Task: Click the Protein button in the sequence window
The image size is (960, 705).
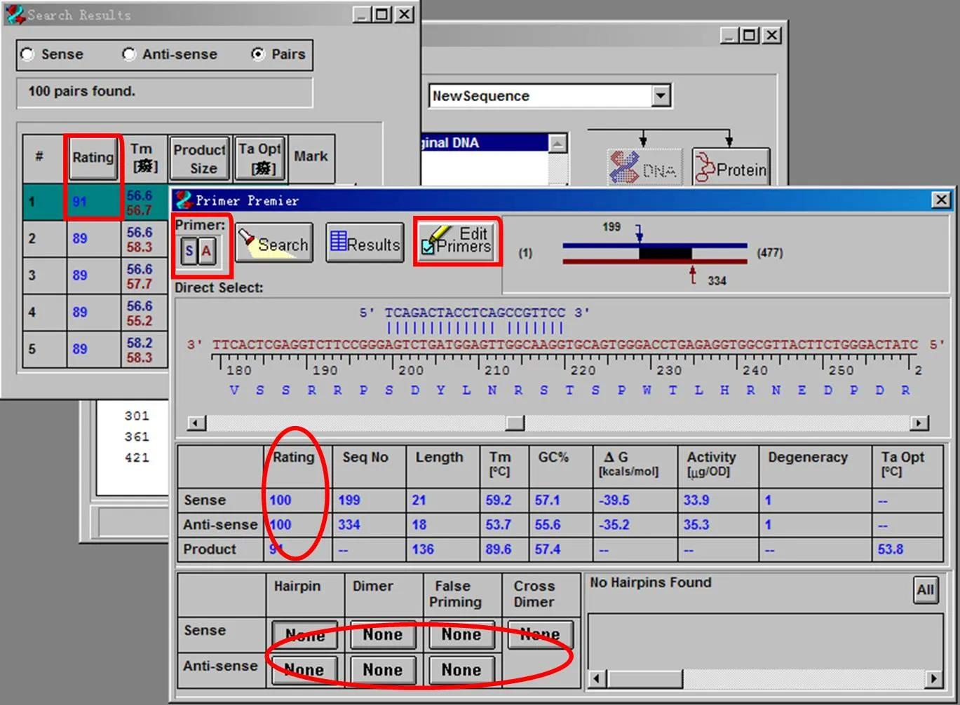Action: point(731,167)
